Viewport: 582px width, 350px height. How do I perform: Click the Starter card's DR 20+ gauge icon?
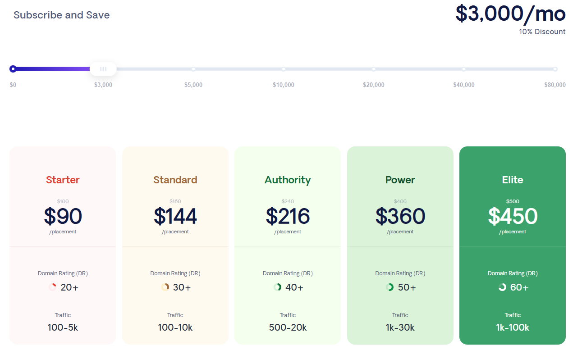pos(52,286)
